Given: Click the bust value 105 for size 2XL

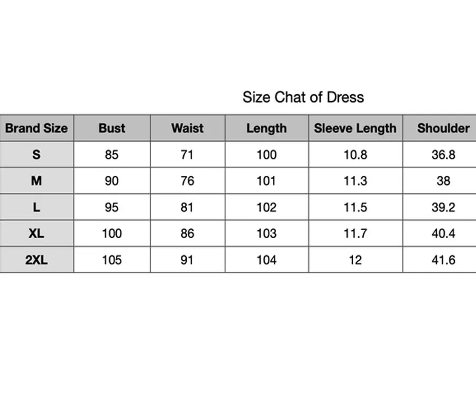Looking at the screenshot, I should click(x=112, y=260).
